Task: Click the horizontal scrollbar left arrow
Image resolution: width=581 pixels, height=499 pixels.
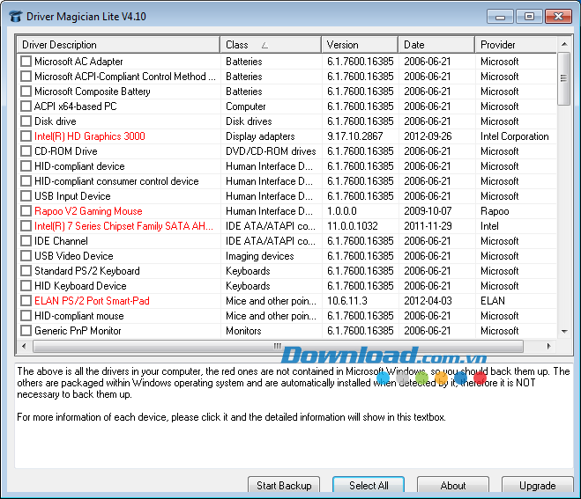Action: pos(24,346)
